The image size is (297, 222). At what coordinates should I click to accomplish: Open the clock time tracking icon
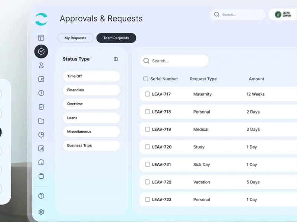pyautogui.click(x=41, y=93)
